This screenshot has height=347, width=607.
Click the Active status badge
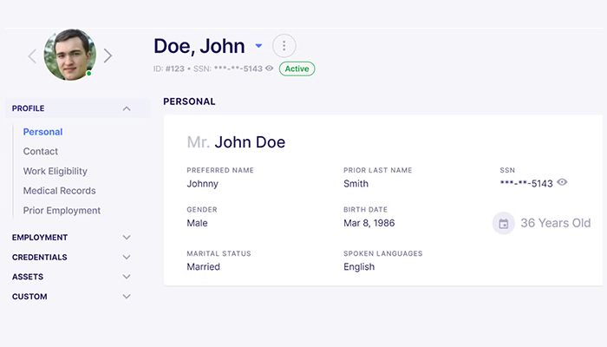297,69
